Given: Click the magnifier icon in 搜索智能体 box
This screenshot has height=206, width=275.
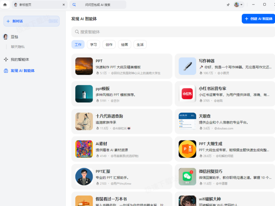Looking at the screenshot, I should point(77,32).
